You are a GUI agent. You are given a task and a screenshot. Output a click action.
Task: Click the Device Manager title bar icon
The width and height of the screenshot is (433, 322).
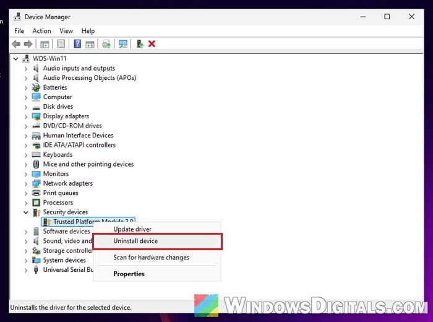tap(17, 17)
